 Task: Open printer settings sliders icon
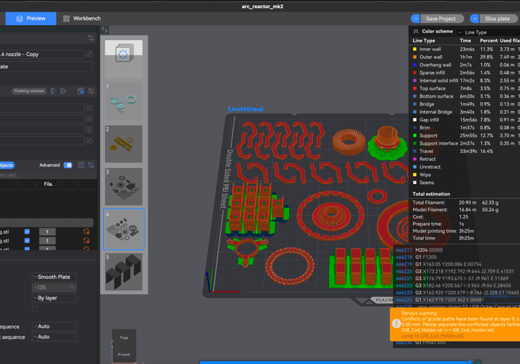point(91,38)
